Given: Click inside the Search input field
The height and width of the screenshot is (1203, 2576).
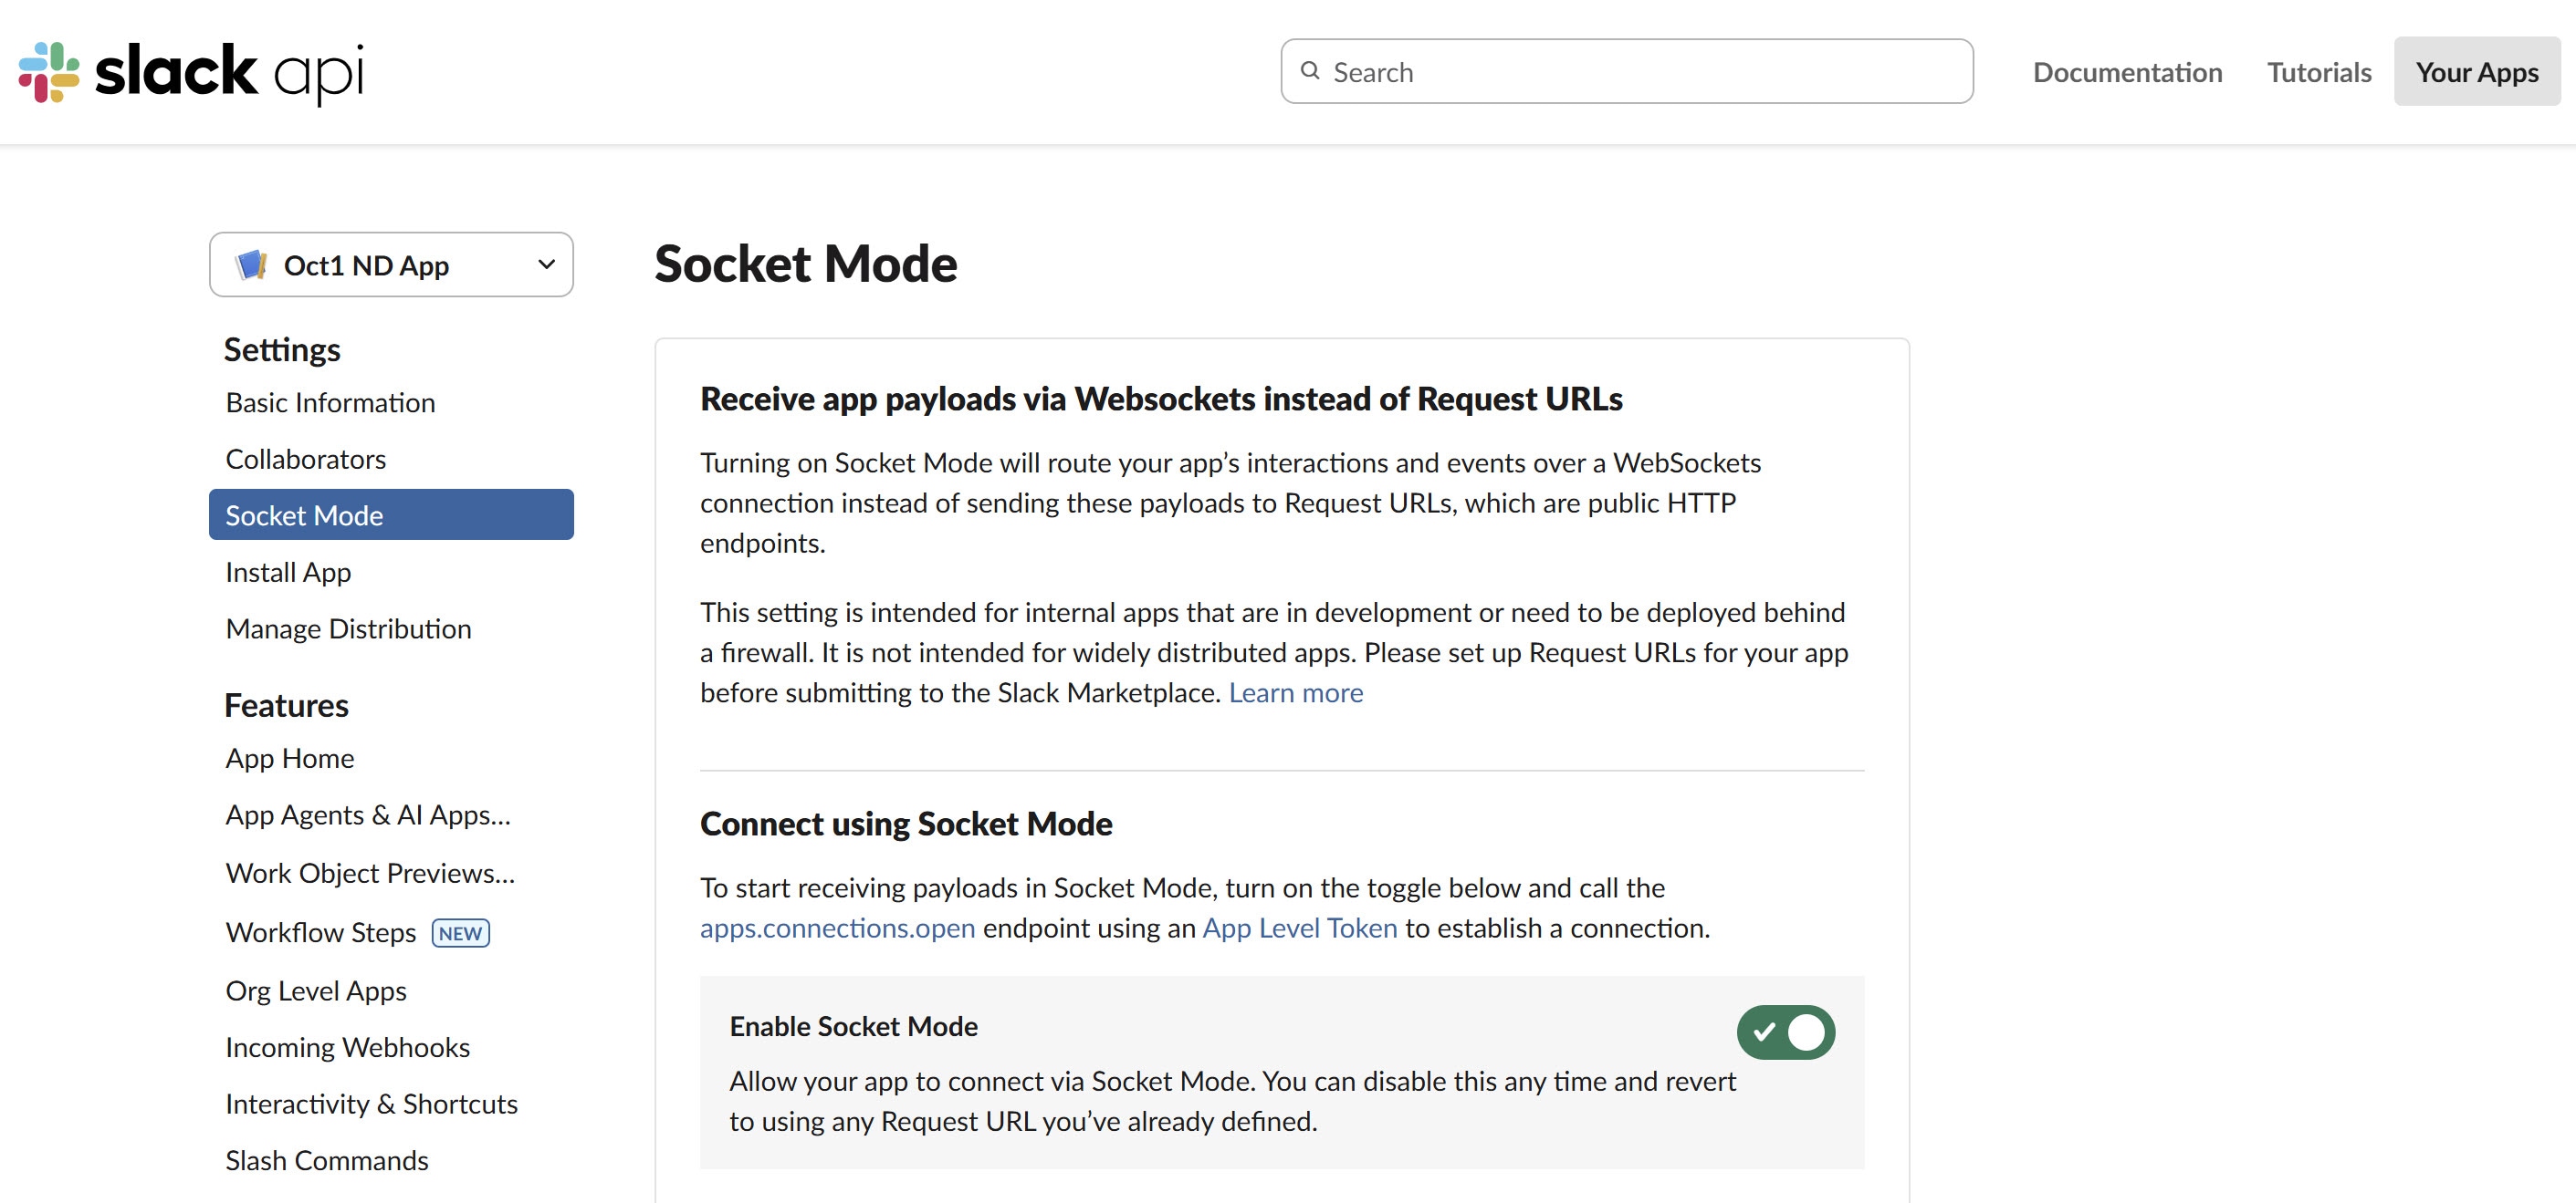Looking at the screenshot, I should [x=1600, y=71].
